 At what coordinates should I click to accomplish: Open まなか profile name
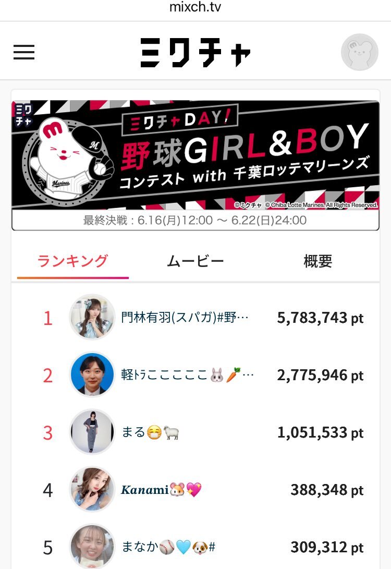point(168,547)
